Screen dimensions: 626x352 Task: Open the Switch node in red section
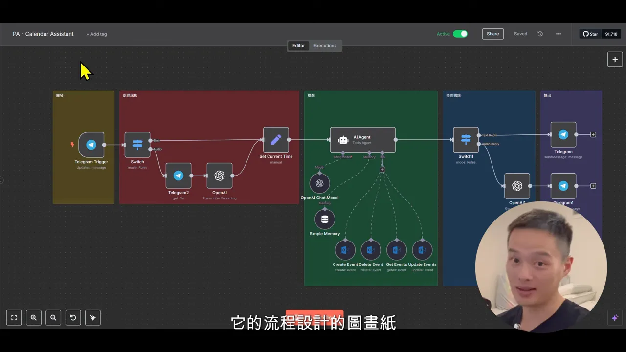[137, 145]
